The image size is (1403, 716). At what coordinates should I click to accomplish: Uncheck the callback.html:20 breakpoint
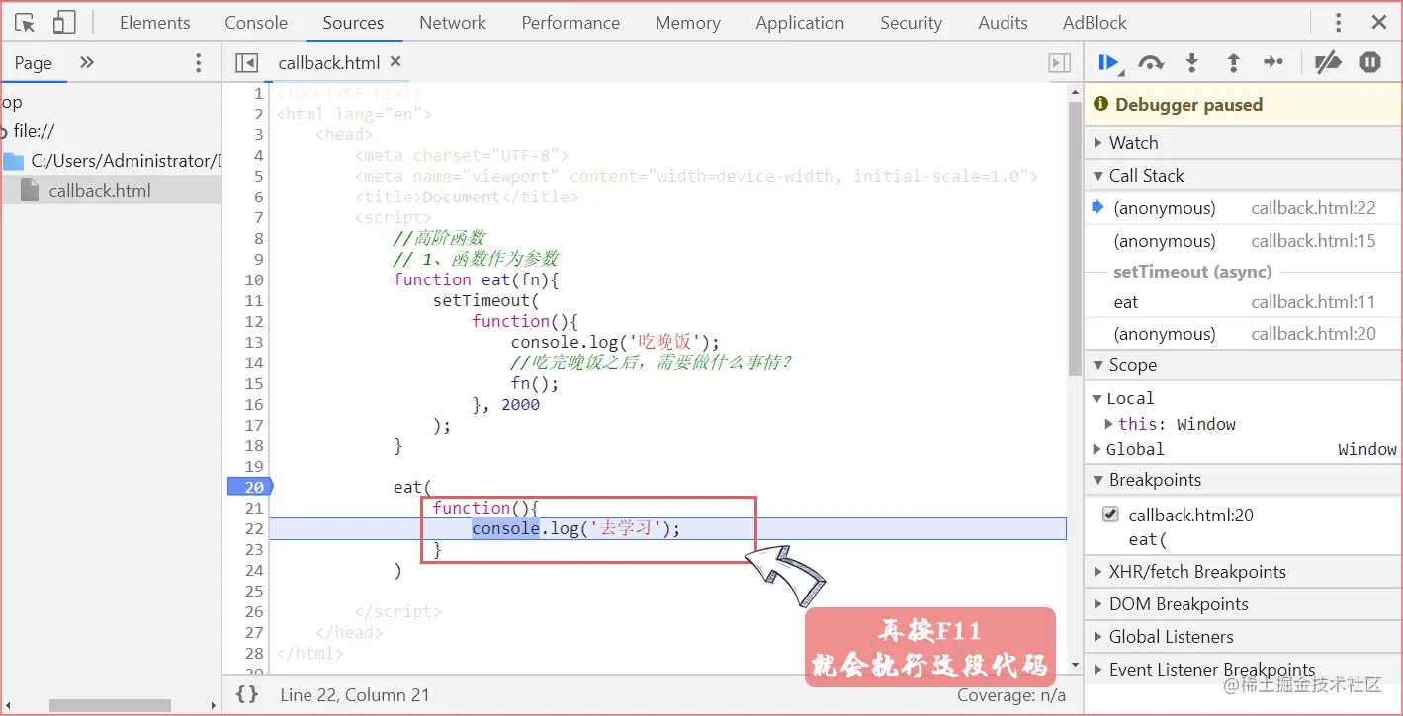tap(1110, 514)
